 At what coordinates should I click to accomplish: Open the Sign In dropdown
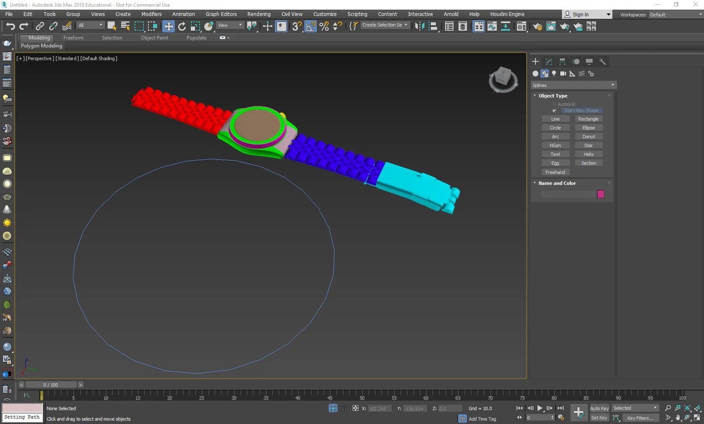pyautogui.click(x=587, y=14)
